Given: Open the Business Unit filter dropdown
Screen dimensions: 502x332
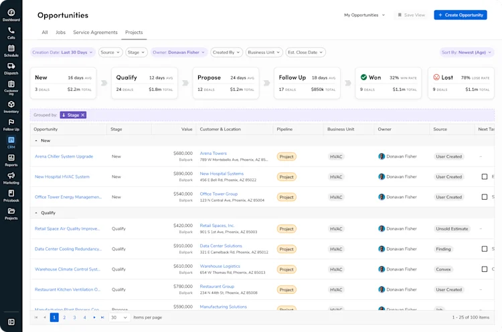Looking at the screenshot, I should point(264,52).
